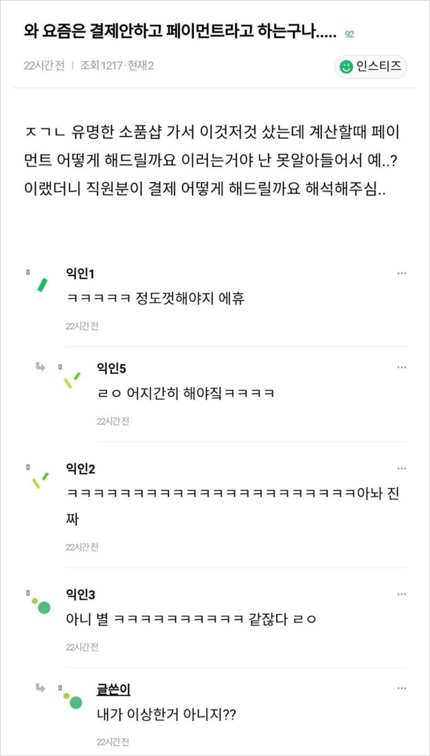The width and height of the screenshot is (430, 756).
Task: Open more options for 익인3's comment
Action: coord(402,594)
